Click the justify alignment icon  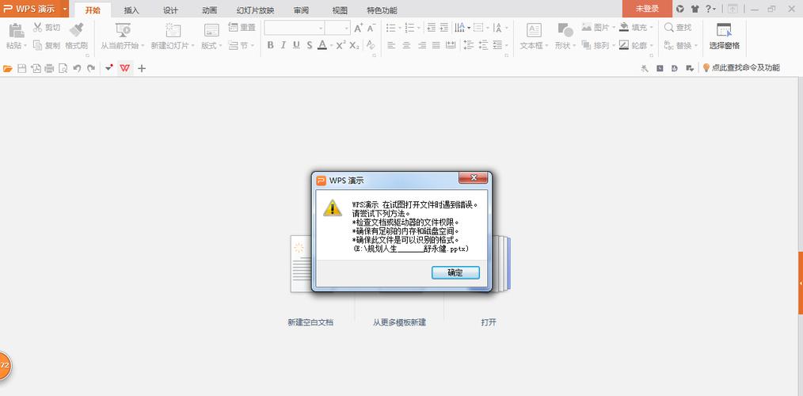pos(436,45)
